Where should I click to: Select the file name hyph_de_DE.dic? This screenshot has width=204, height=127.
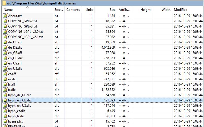[20, 95]
